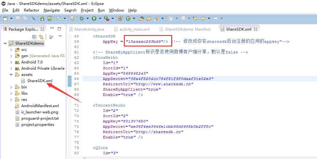Close the ShareSDK.xml editor tab
Image resolution: width=317 pixels, height=159 pixels.
(x=256, y=29)
